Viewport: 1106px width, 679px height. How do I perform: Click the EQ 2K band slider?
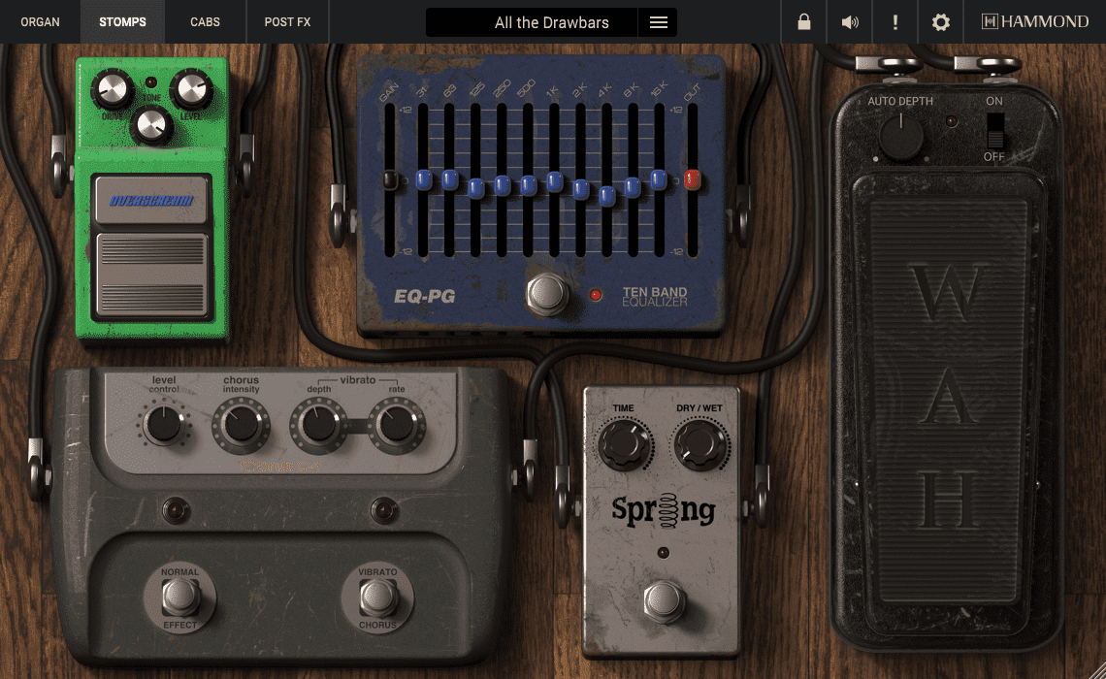click(x=580, y=189)
